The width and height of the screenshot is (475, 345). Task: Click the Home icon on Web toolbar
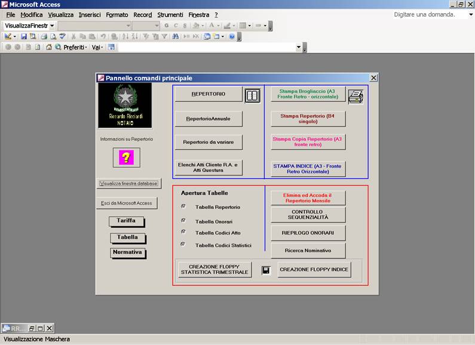point(49,47)
